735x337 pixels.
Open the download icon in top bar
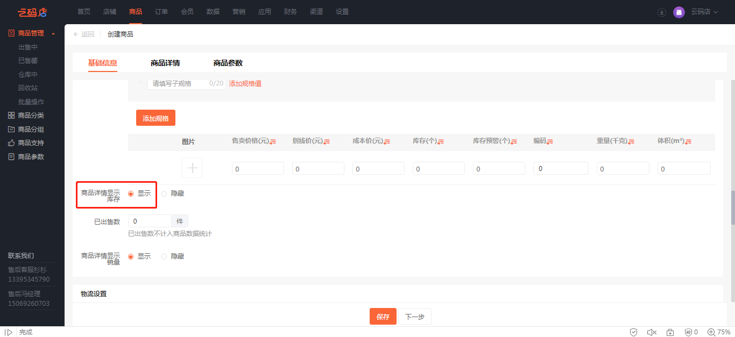(x=662, y=12)
